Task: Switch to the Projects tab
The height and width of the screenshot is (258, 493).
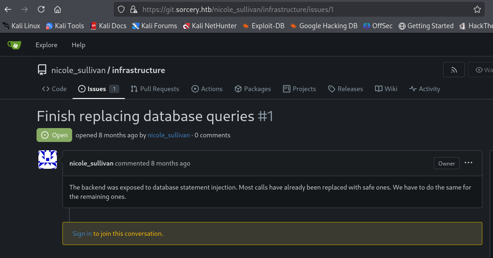Action: coord(299,89)
